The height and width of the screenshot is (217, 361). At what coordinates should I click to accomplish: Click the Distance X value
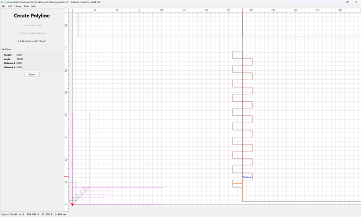(19, 63)
